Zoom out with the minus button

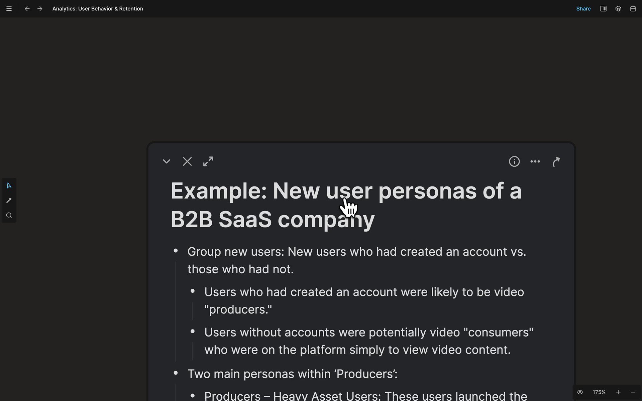[633, 392]
